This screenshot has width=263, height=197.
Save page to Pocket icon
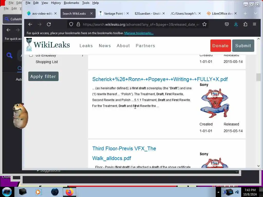pos(227,24)
